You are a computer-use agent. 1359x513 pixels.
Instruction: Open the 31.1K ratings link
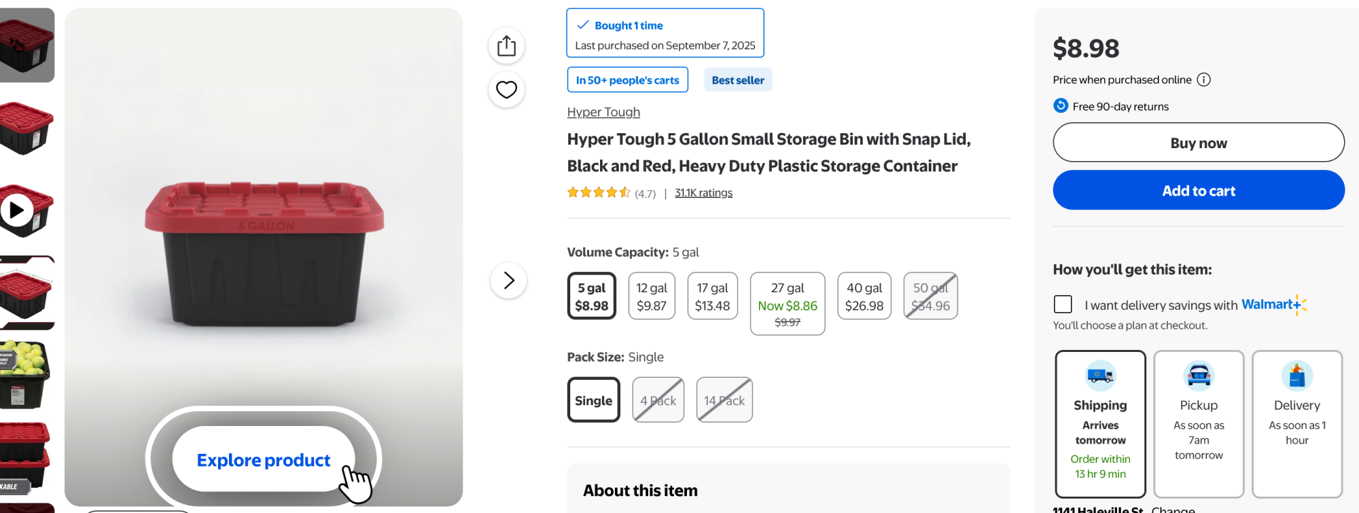703,193
